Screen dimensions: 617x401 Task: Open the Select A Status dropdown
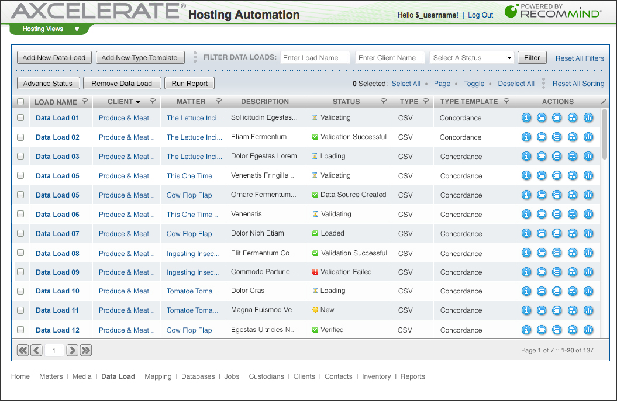pyautogui.click(x=472, y=57)
